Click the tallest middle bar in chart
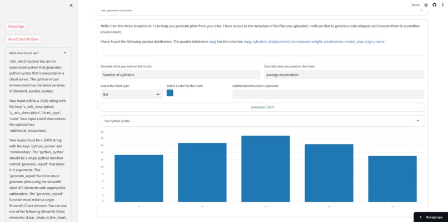 pos(266,169)
